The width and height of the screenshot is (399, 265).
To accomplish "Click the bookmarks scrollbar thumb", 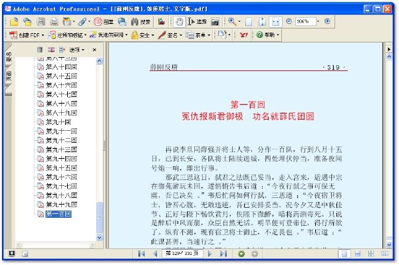I will 99,217.
